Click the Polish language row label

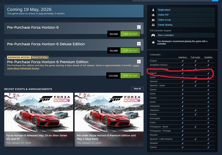[153, 122]
